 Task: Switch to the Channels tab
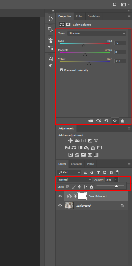pyautogui.click(x=77, y=164)
